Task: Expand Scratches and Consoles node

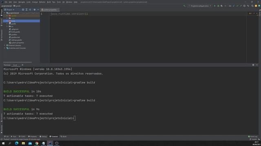Action: [x=5, y=48]
